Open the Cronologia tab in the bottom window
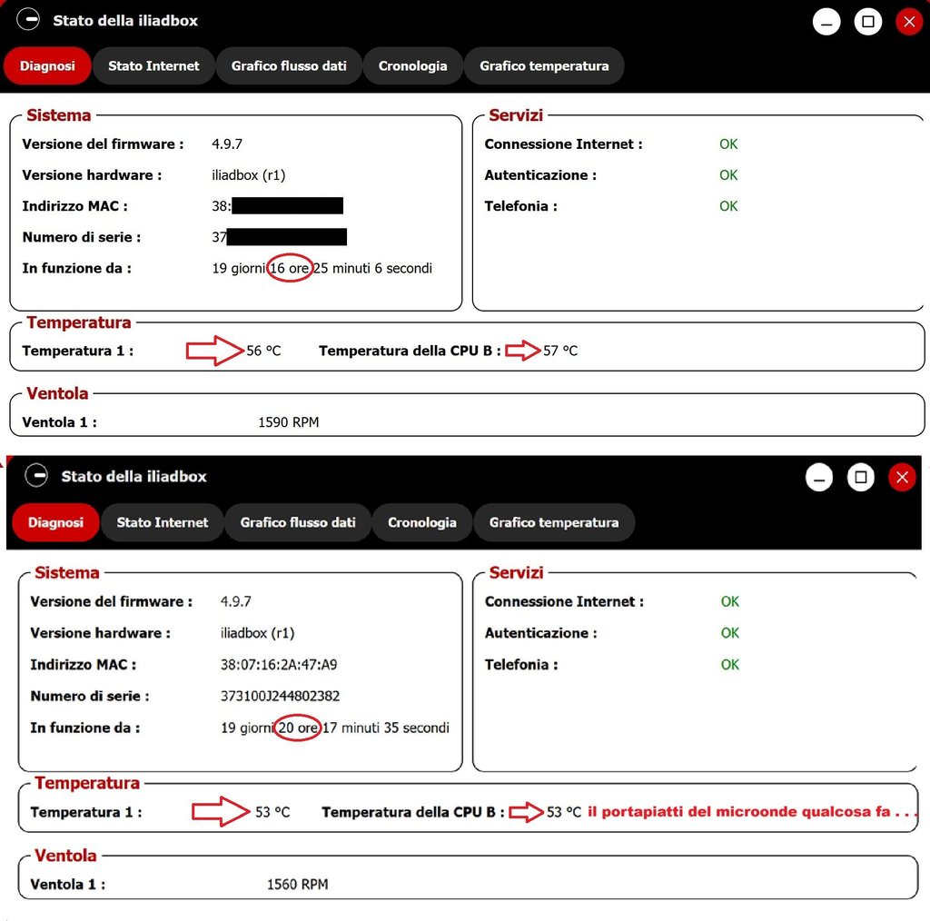This screenshot has height=921, width=930. click(422, 522)
